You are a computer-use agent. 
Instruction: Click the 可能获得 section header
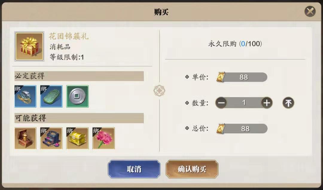[x=79, y=118]
